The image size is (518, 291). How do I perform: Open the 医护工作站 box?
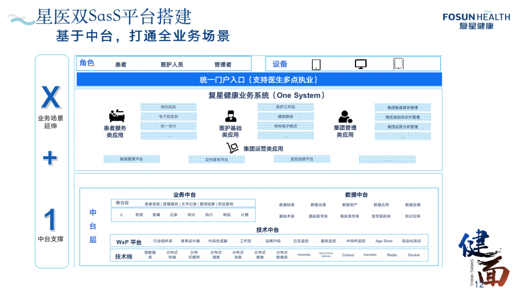[285, 107]
